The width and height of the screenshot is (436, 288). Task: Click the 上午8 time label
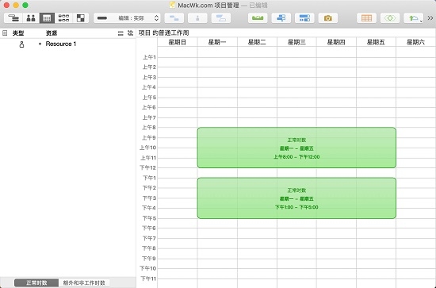tap(149, 128)
